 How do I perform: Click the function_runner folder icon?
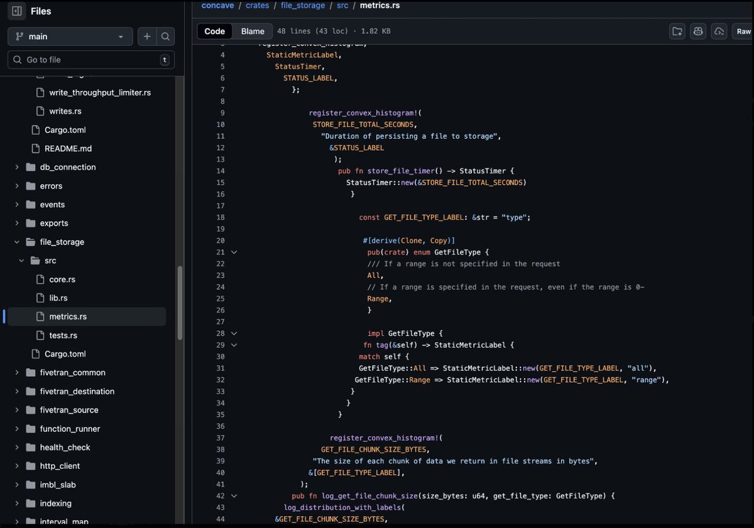(x=30, y=429)
